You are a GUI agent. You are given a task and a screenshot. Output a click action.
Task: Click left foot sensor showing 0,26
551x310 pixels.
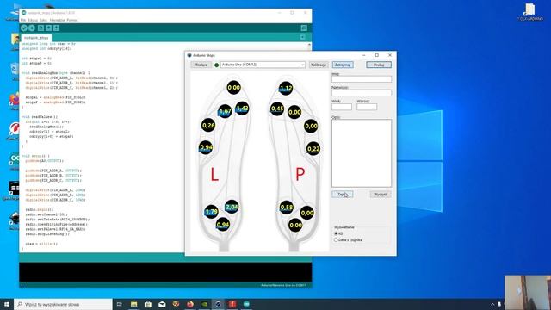coord(208,125)
